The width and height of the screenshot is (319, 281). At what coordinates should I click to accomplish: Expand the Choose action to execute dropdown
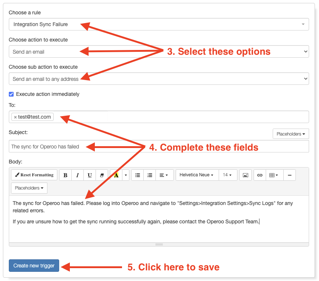click(x=159, y=51)
